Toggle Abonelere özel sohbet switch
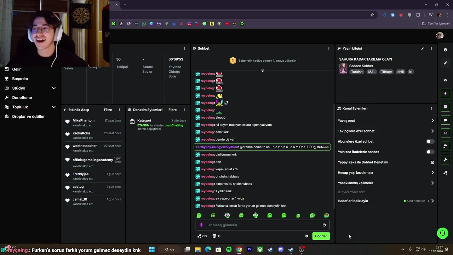453x255 pixels. pos(430,141)
